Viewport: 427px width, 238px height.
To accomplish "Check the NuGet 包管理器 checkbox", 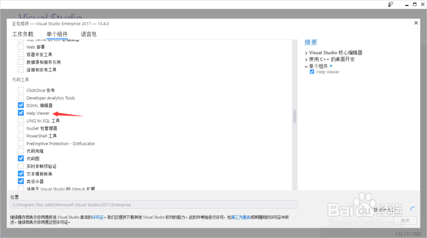I will tap(21, 128).
